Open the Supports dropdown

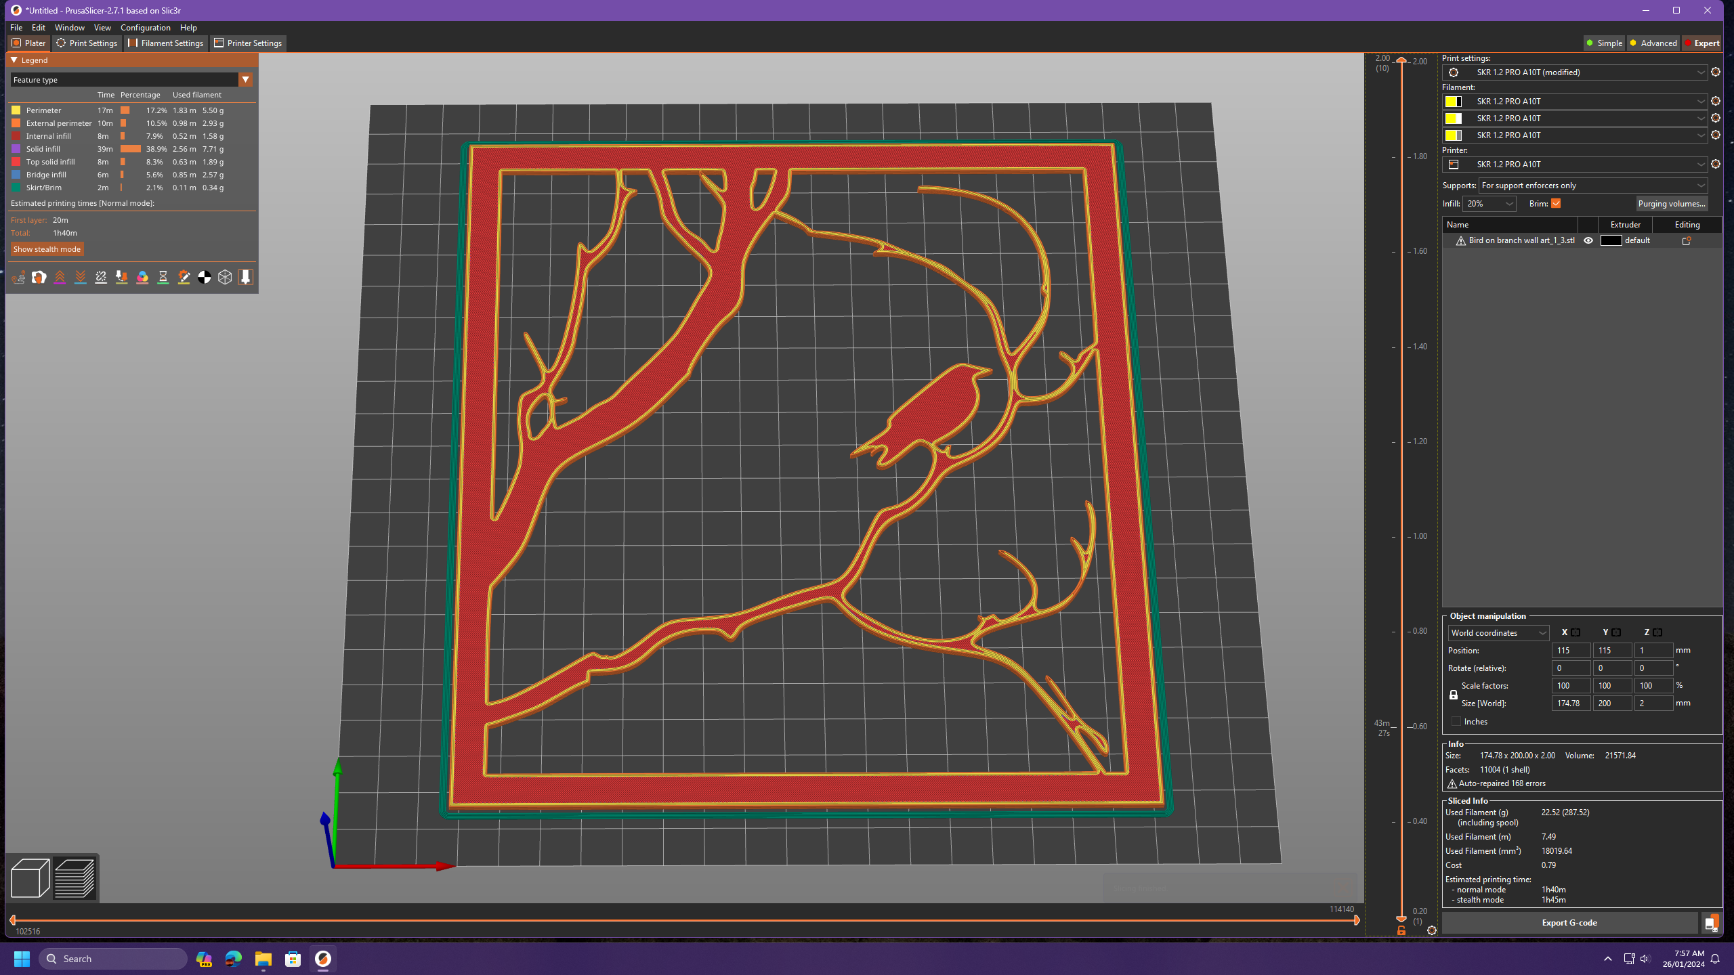[1592, 186]
